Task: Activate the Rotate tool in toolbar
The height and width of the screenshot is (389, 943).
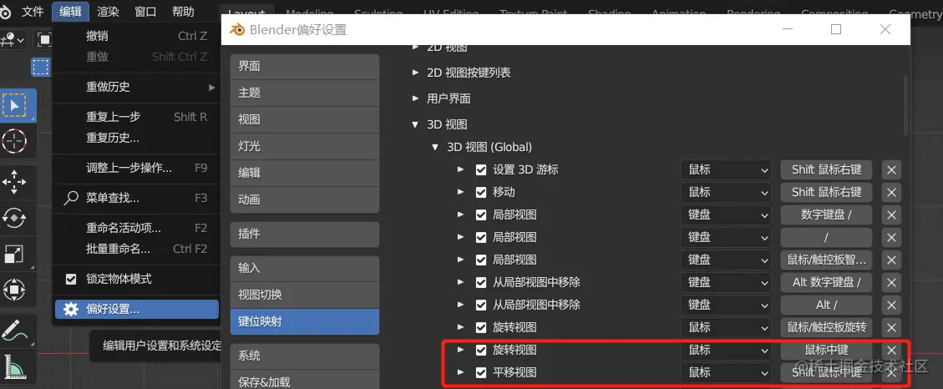Action: (14, 218)
